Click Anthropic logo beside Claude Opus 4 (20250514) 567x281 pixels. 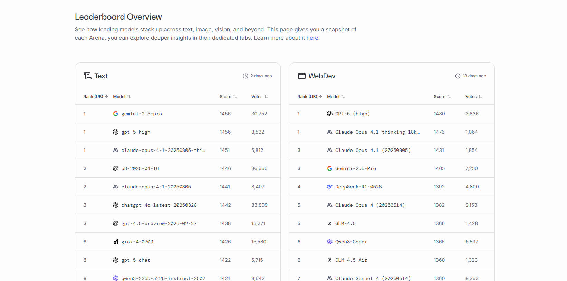[330, 205]
